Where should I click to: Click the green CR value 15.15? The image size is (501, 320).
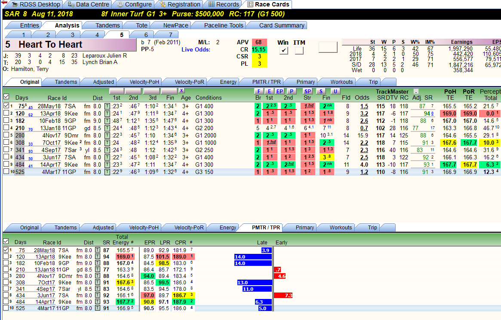(x=259, y=50)
